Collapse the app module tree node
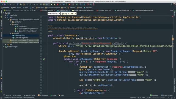The image size is (176, 99). coord(4,13)
